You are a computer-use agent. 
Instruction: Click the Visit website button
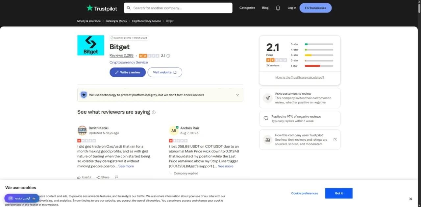pos(165,72)
